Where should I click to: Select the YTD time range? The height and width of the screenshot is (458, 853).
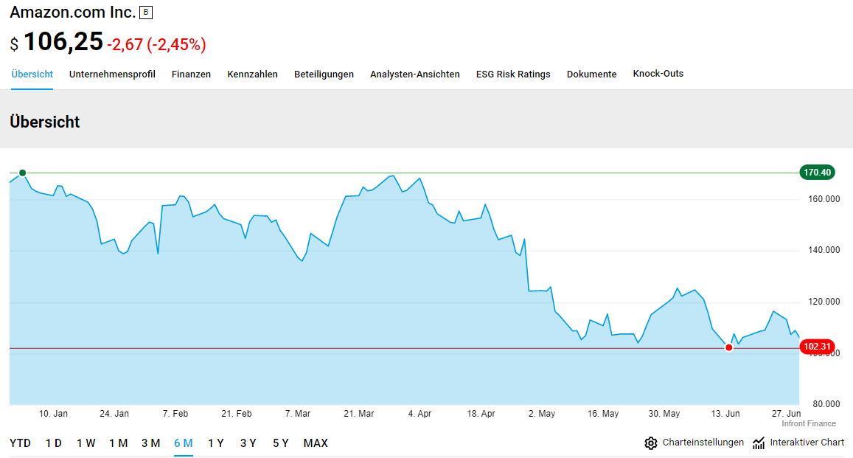[21, 443]
